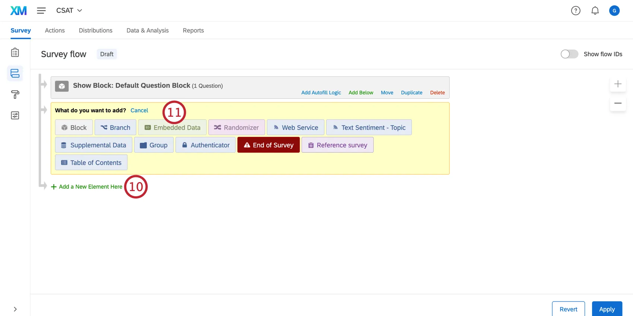Zoom out with the minus icon
Viewport: 633px width, 316px height.
pyautogui.click(x=618, y=103)
